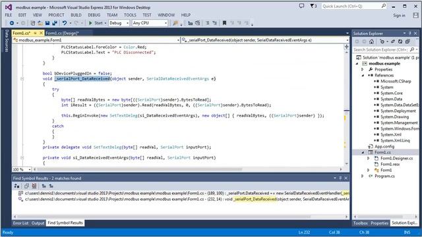Click the Open File toolbar icon
The width and height of the screenshot is (422, 237).
point(40,23)
